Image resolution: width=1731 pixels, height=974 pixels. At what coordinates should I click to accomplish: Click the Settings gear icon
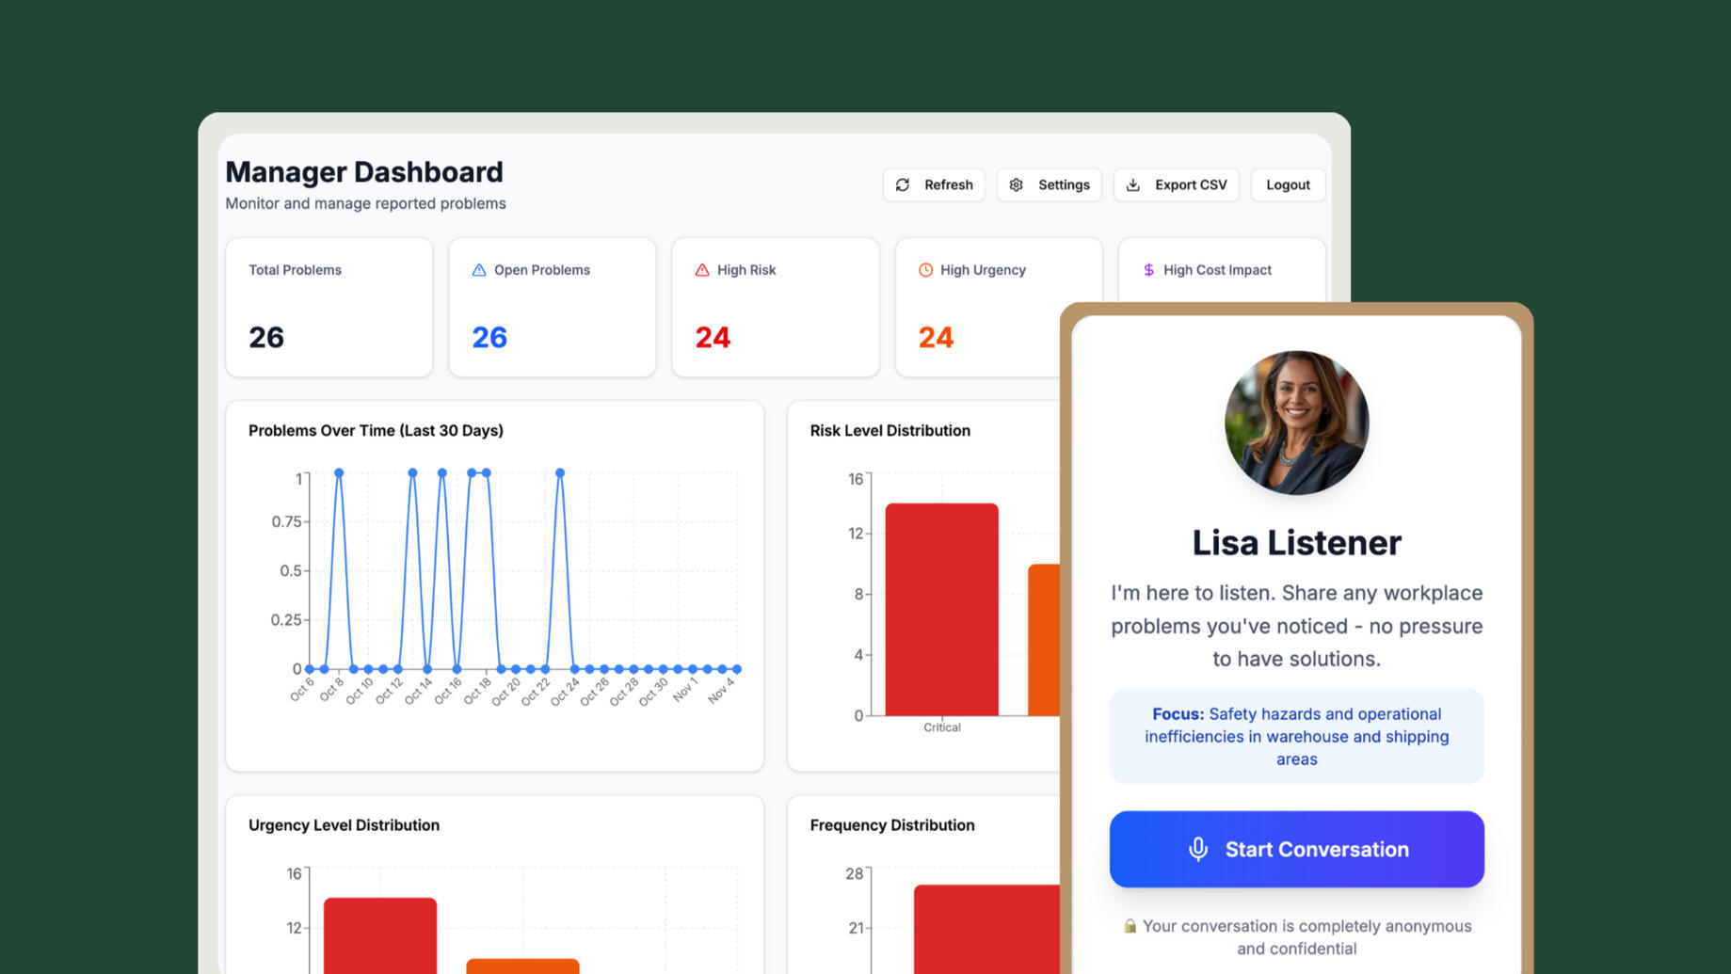coord(1017,185)
